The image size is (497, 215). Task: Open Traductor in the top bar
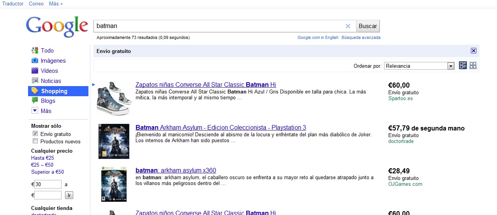click(x=13, y=4)
